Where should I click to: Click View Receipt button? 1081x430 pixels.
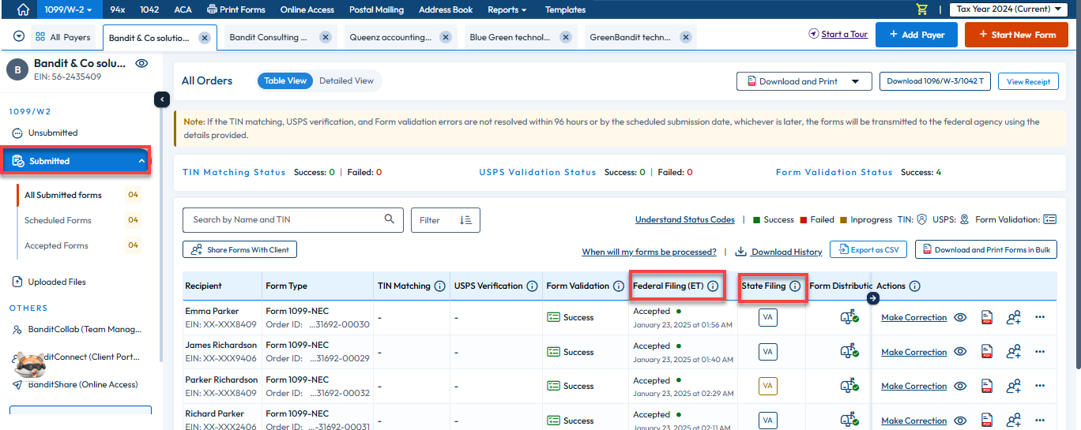[1028, 81]
